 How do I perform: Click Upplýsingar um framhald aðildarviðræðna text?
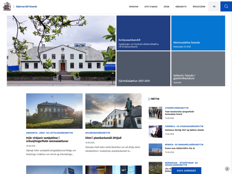pyautogui.click(x=138, y=45)
